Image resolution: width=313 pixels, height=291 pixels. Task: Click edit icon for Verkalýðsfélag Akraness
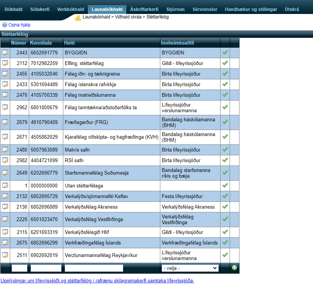[x=5, y=207]
